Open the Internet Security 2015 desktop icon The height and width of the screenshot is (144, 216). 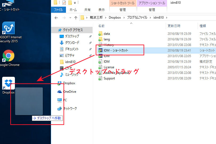point(9,28)
